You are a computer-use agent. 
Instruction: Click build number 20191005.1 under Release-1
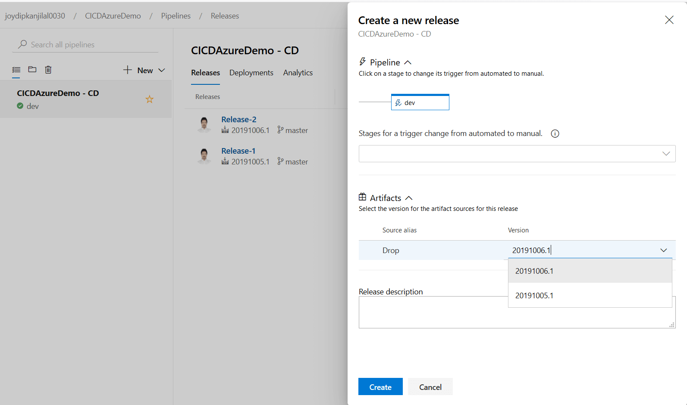251,161
